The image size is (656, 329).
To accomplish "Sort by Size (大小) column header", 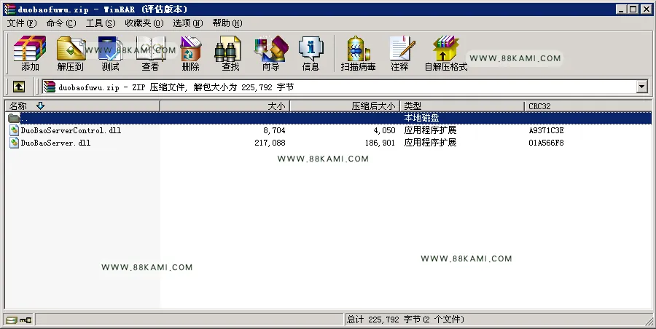I will 224,106.
